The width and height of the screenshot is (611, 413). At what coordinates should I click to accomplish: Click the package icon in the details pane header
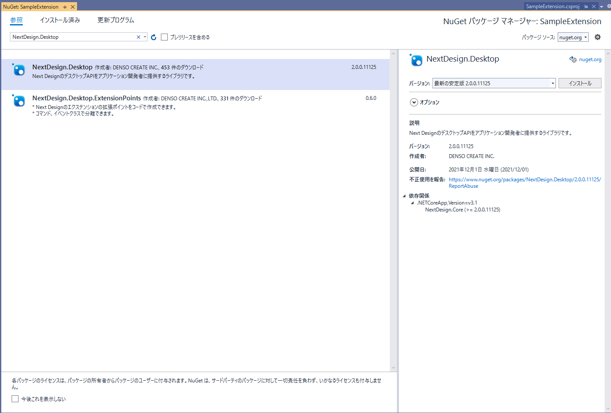point(416,60)
